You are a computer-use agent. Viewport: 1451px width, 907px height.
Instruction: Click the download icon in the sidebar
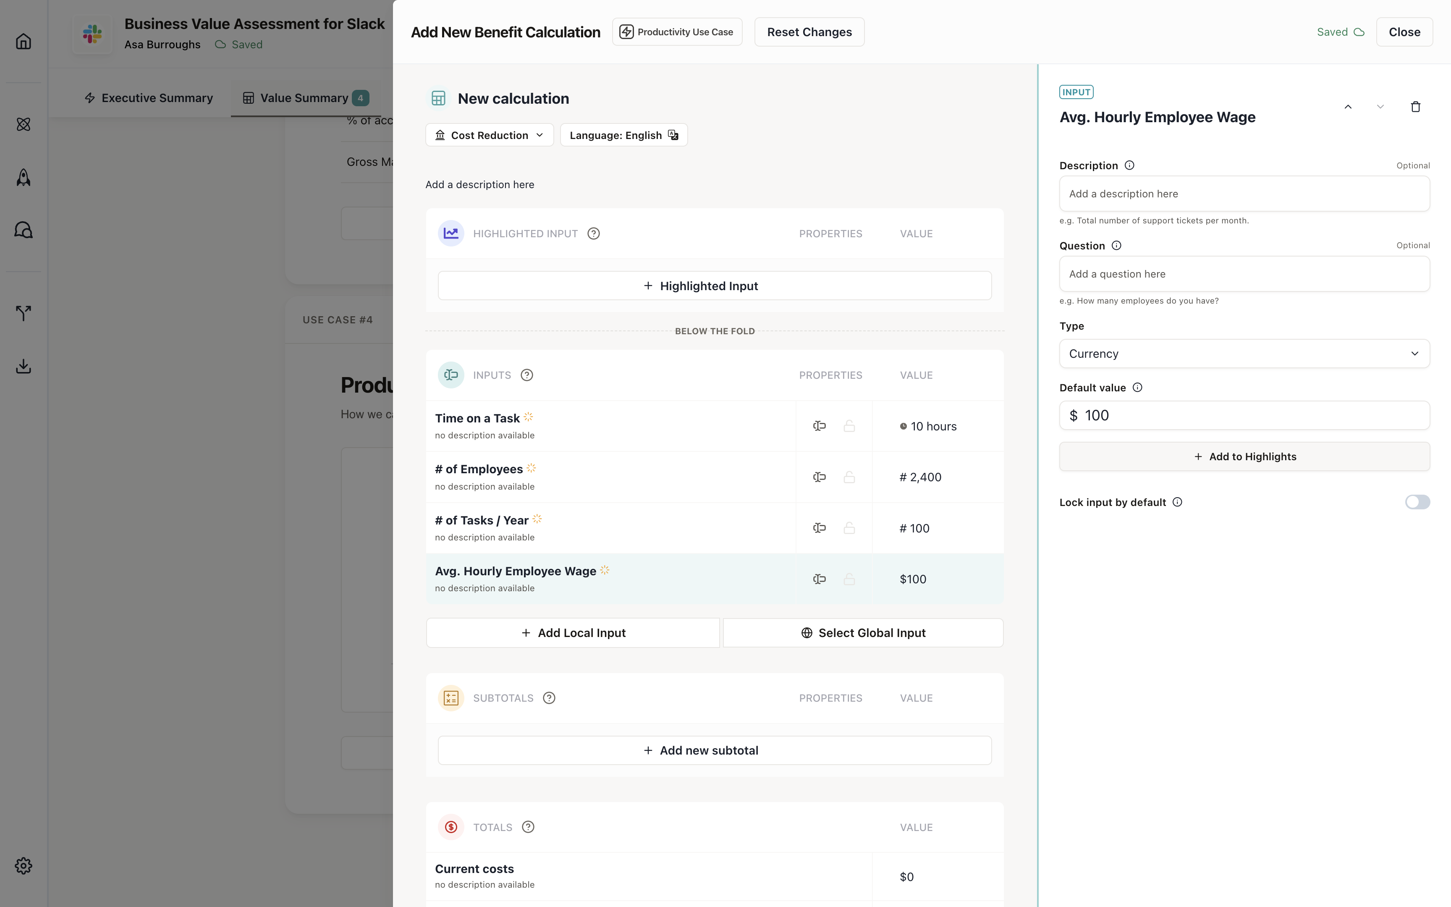pyautogui.click(x=24, y=366)
